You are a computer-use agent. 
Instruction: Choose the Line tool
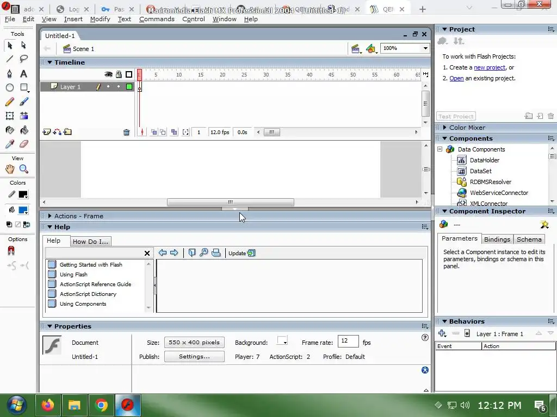tap(10, 59)
